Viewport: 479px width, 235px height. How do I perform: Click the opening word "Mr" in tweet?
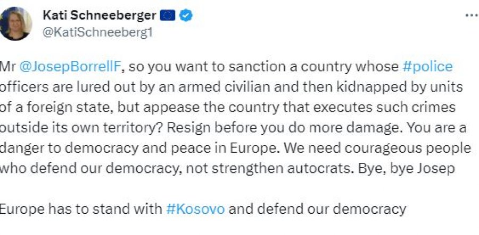click(x=7, y=67)
